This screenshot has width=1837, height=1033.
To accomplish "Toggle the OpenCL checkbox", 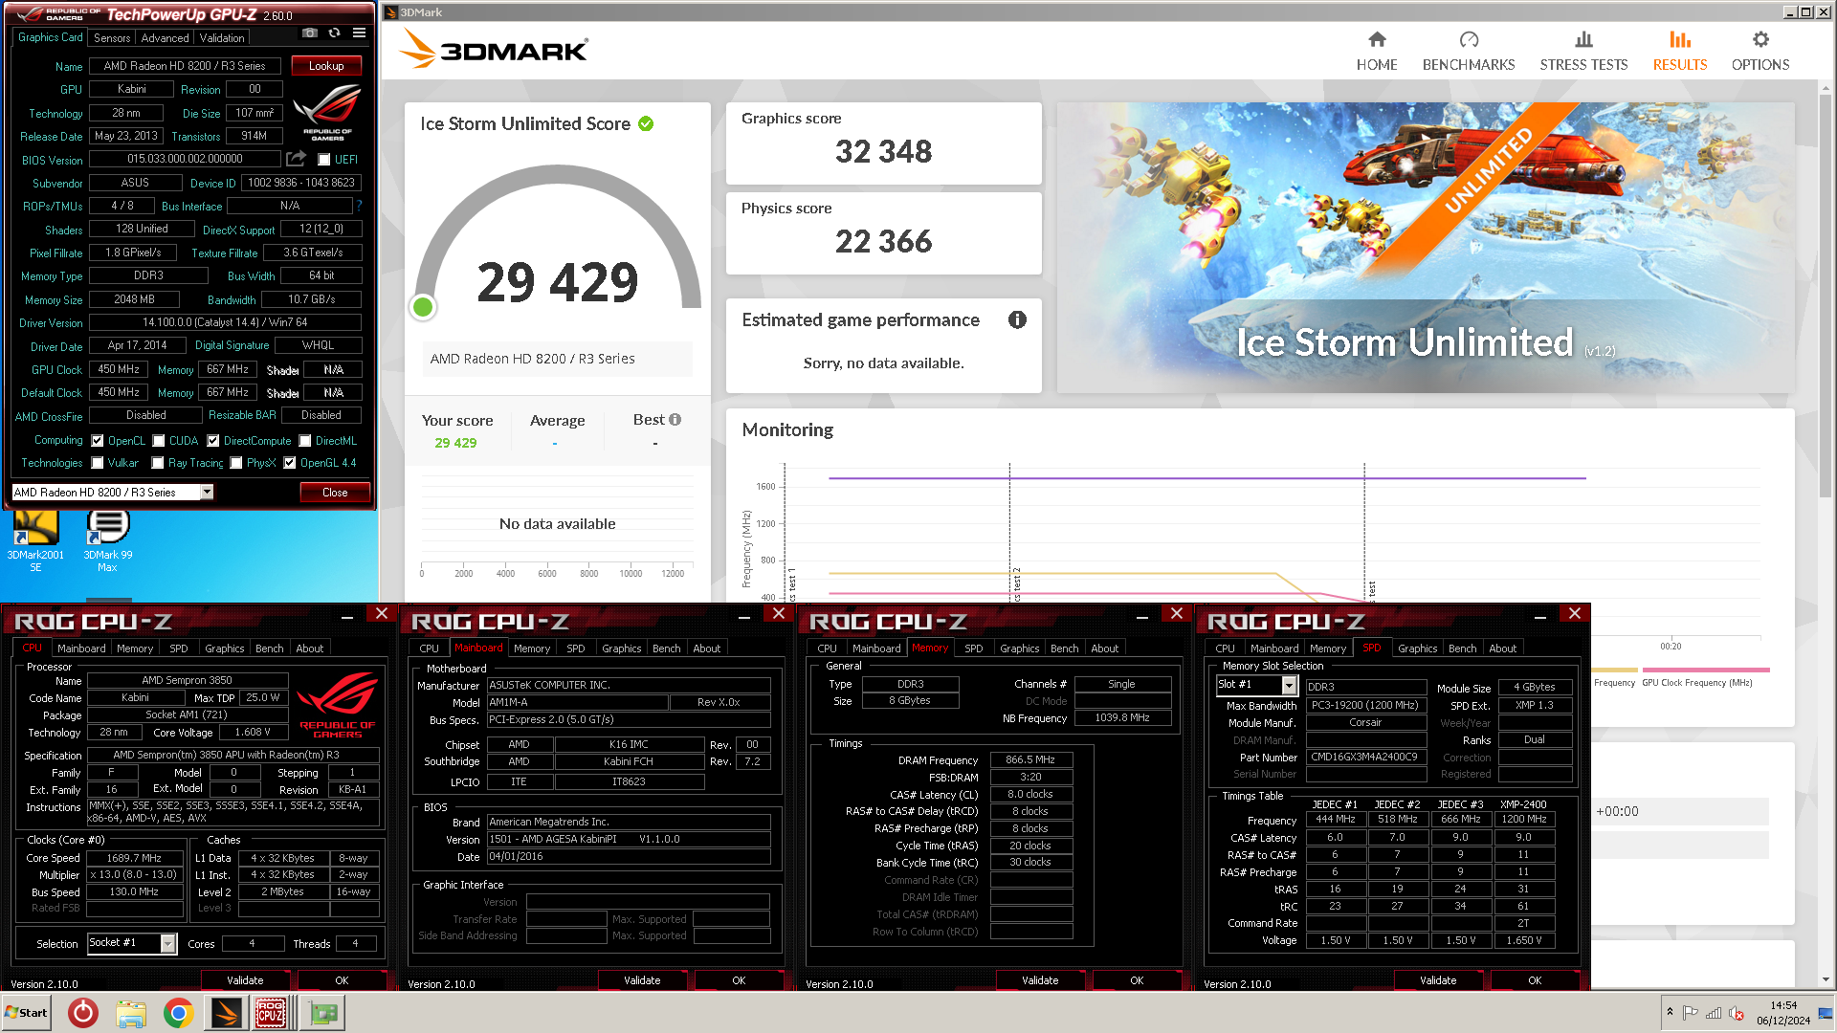I will [x=98, y=441].
